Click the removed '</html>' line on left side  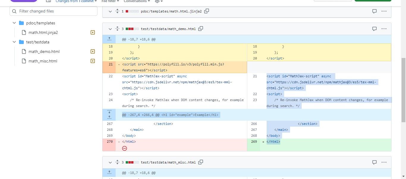point(129,142)
